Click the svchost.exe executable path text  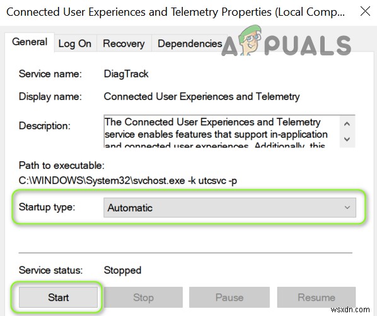pyautogui.click(x=128, y=181)
